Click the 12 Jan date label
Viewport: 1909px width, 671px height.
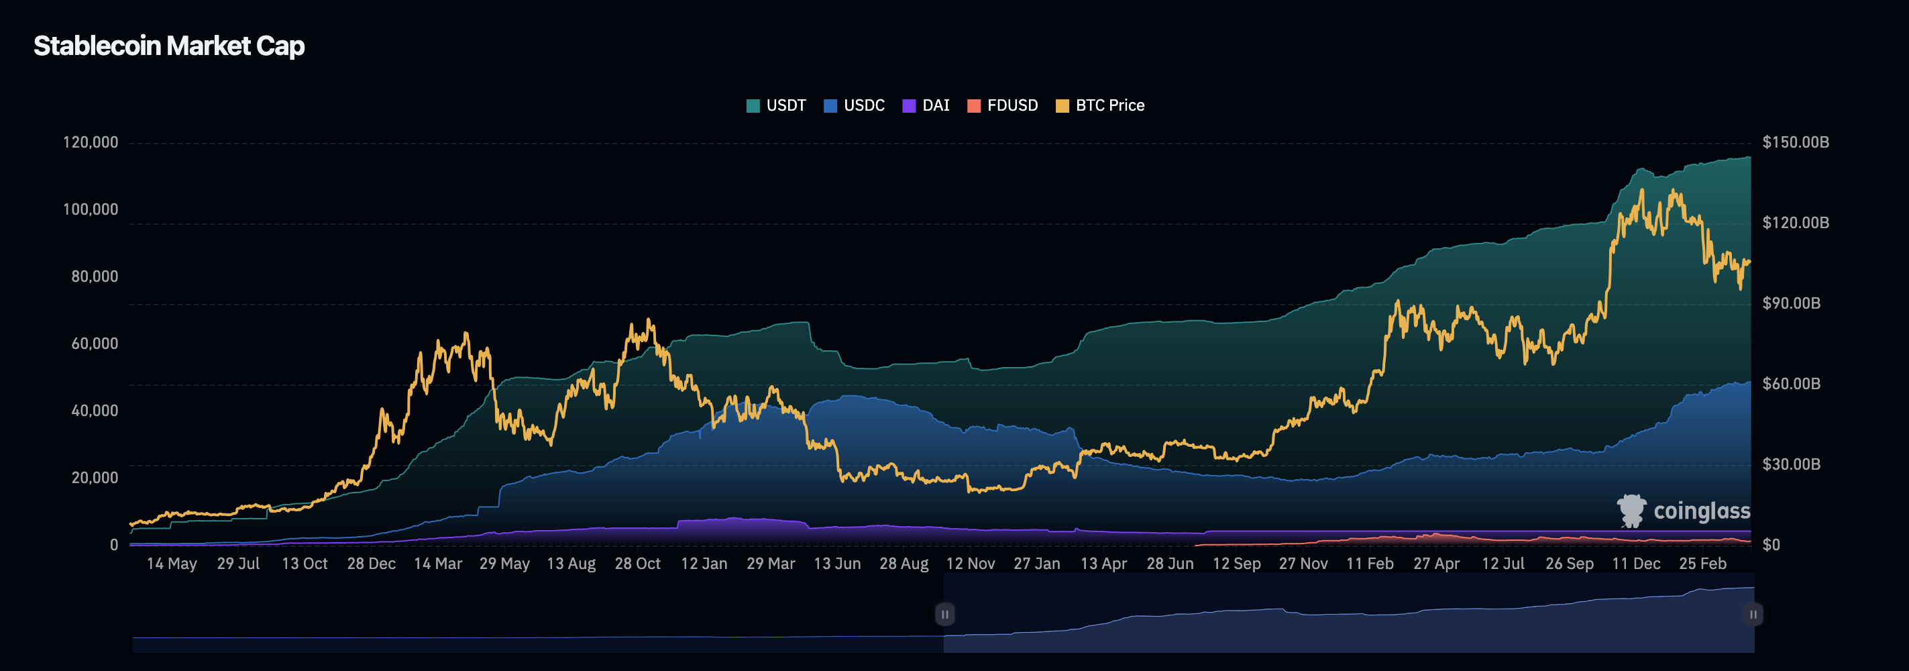[x=704, y=564]
